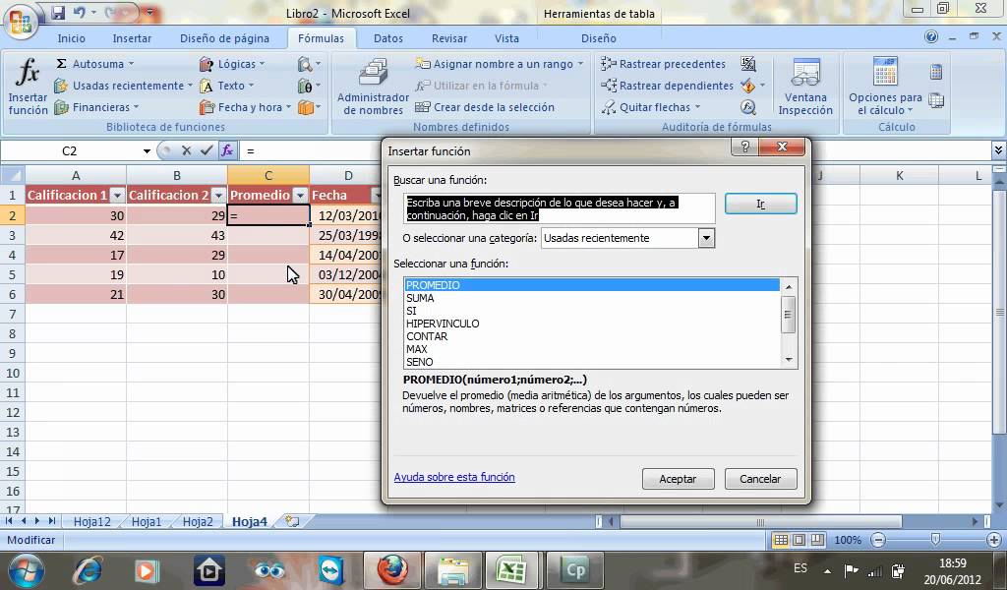The height and width of the screenshot is (590, 1007).
Task: Open the Diseño de página tab
Action: click(x=224, y=38)
